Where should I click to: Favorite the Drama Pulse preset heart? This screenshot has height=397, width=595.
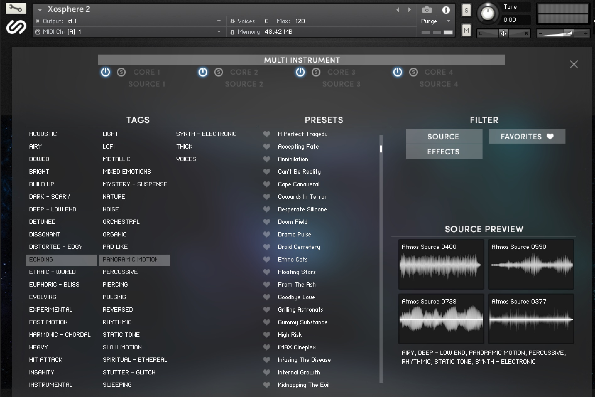tap(267, 234)
